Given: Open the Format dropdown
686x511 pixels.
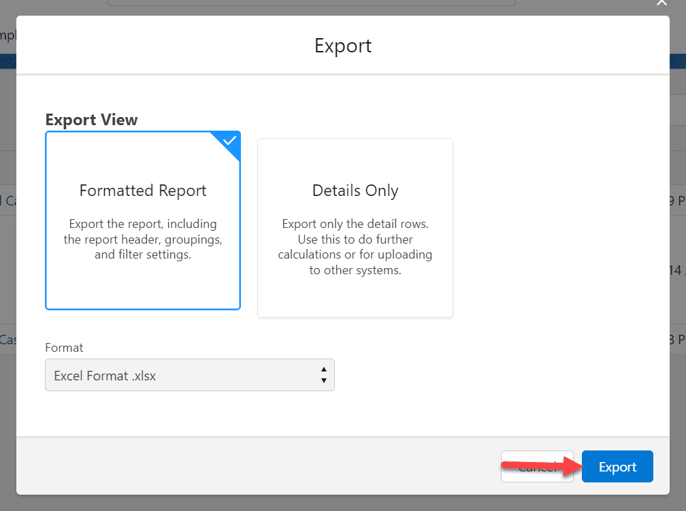Looking at the screenshot, I should [x=189, y=375].
